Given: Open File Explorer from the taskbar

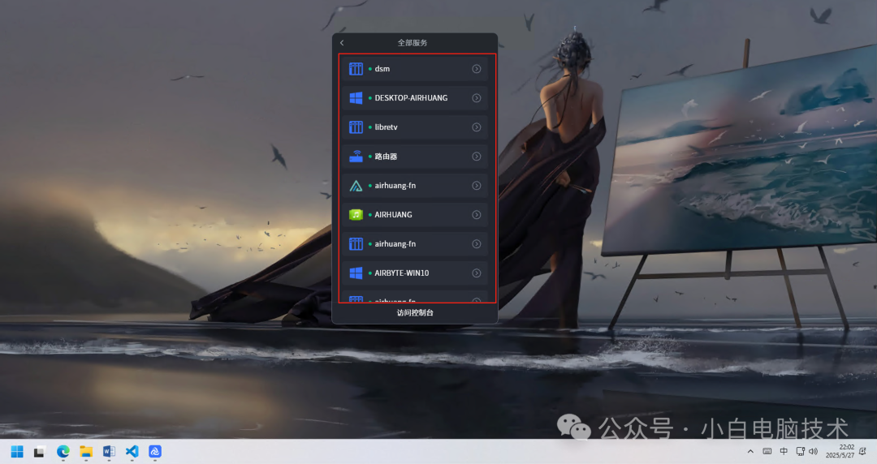Looking at the screenshot, I should coord(85,452).
